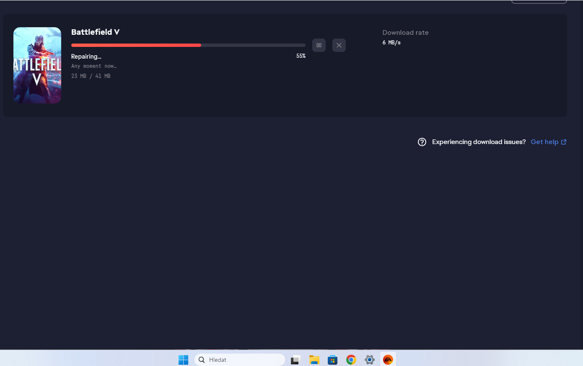Click the Download rate label
Image resolution: width=583 pixels, height=366 pixels.
click(x=405, y=33)
